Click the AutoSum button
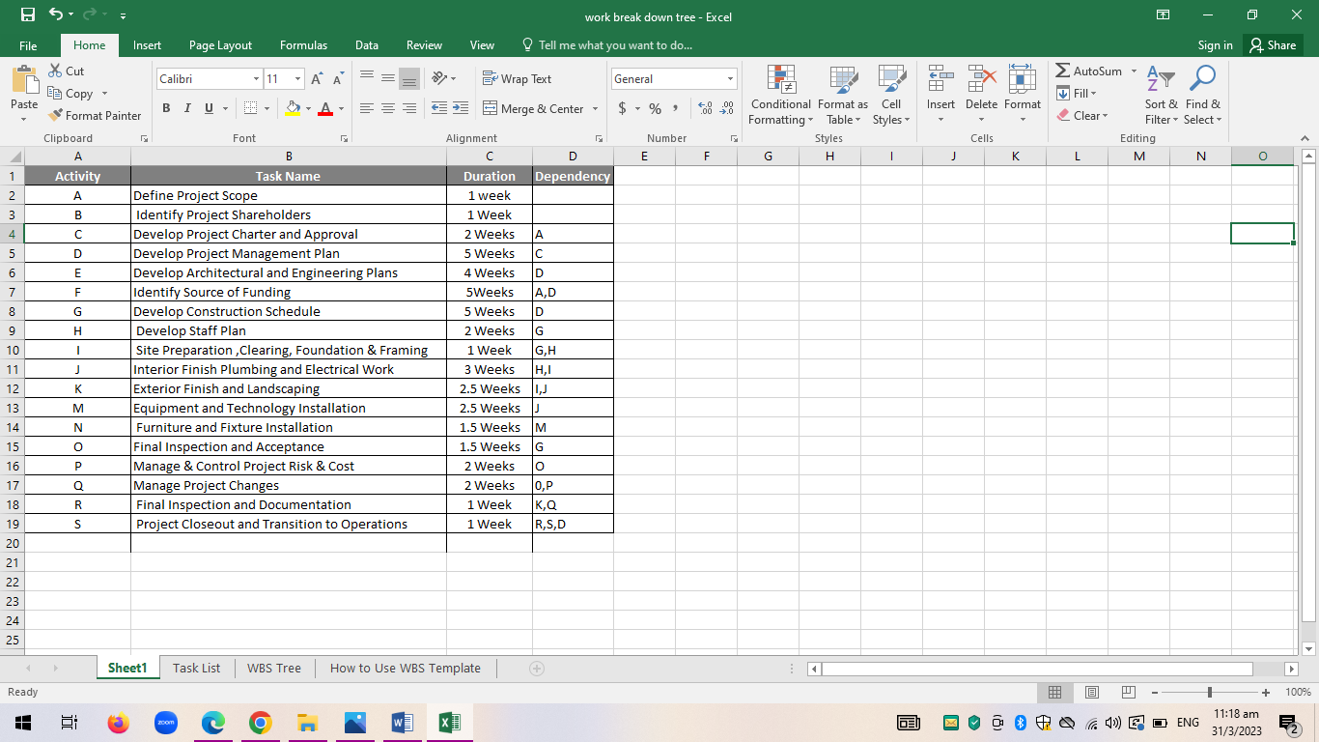Image resolution: width=1319 pixels, height=742 pixels. 1089,71
